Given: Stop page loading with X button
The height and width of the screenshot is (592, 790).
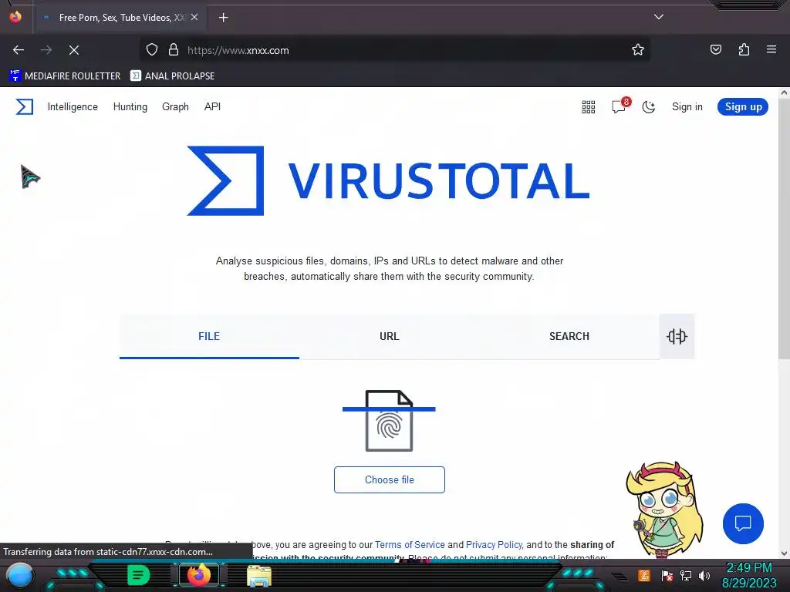Looking at the screenshot, I should coord(74,50).
